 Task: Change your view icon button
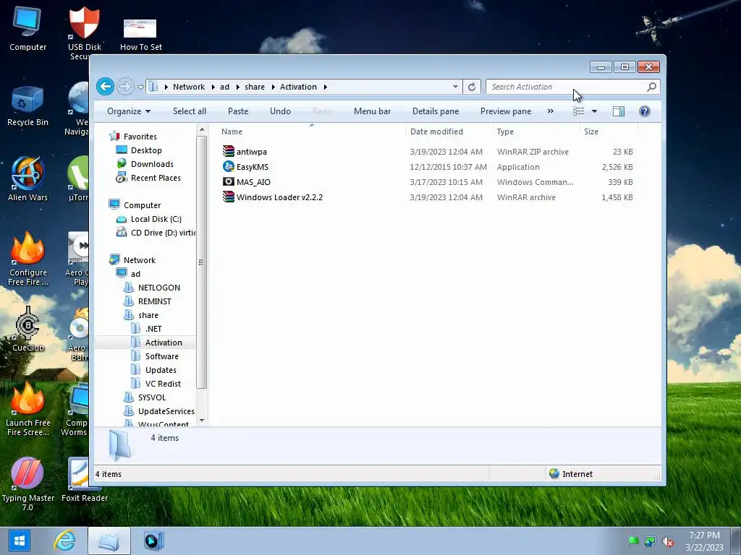coord(578,111)
